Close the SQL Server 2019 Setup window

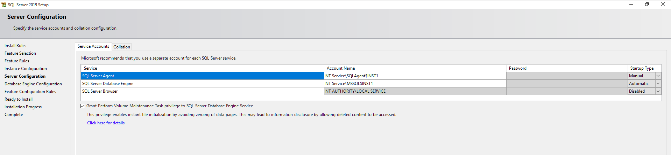click(663, 4)
